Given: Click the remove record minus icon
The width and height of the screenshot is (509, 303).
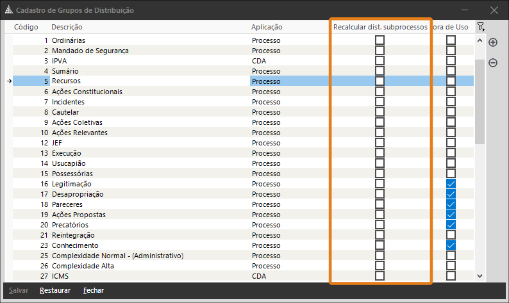Looking at the screenshot, I should [x=493, y=63].
